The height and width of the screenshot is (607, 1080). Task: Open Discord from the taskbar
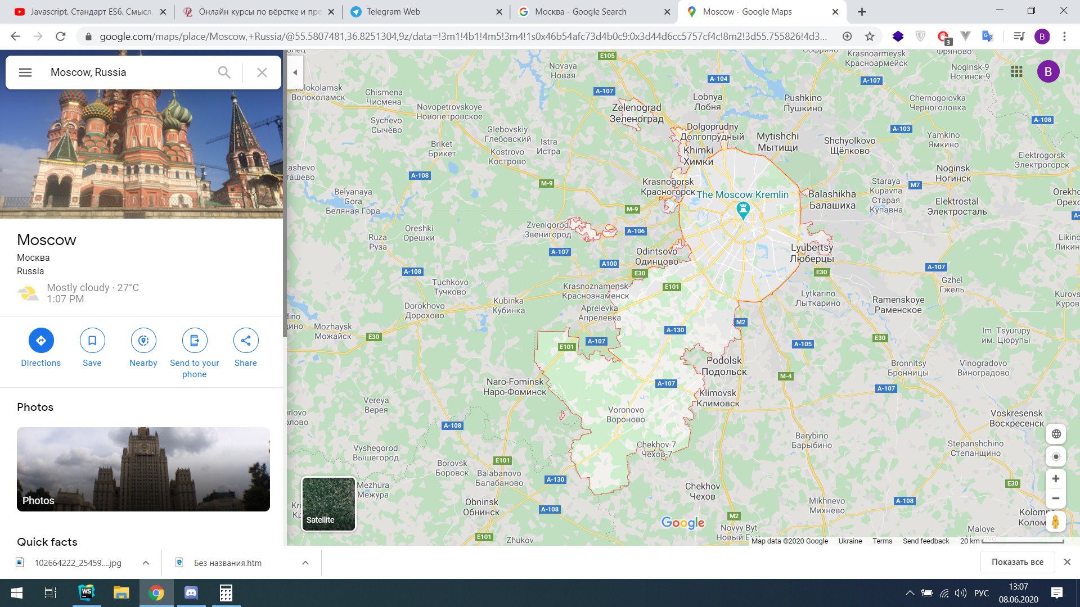point(191,593)
